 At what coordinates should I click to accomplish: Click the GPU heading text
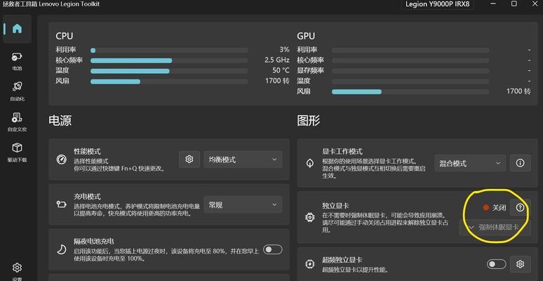click(306, 36)
